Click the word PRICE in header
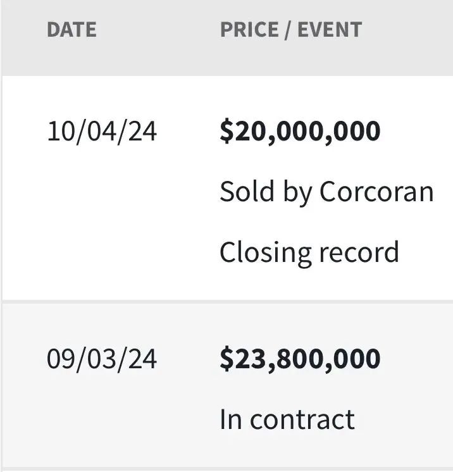Screen dimensions: 453x472 click(247, 30)
